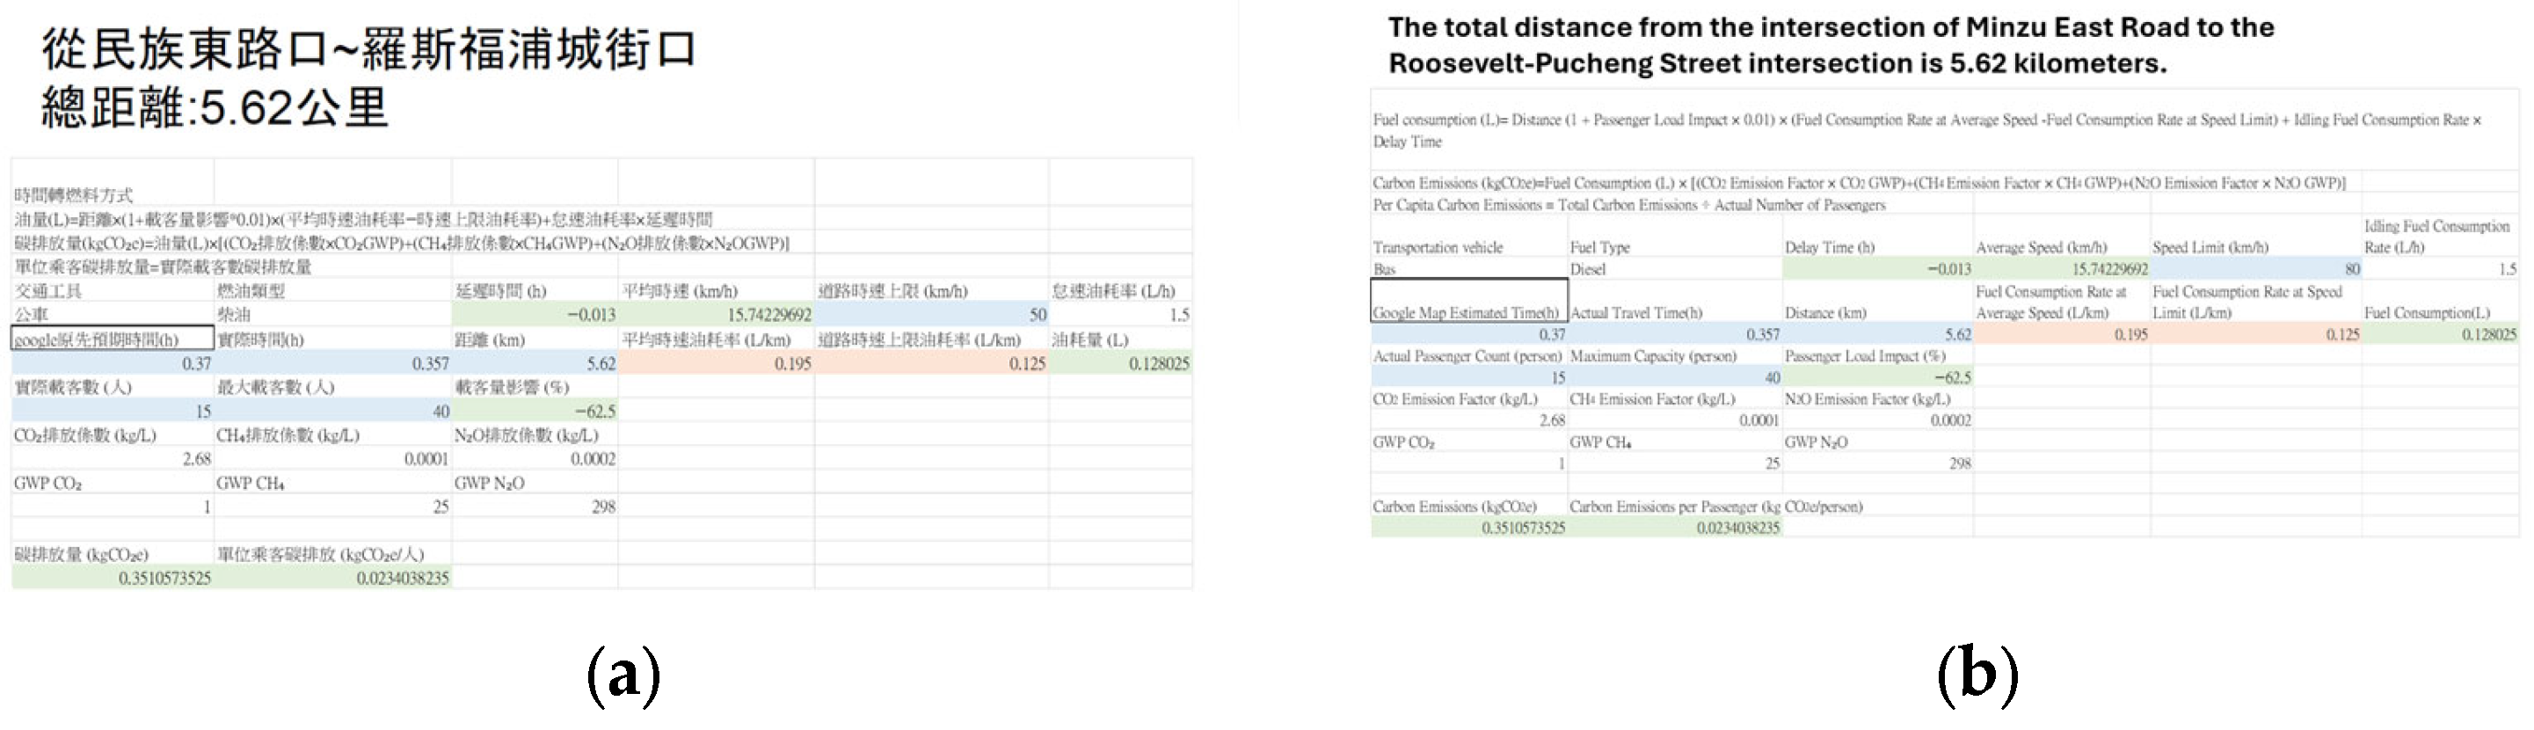This screenshot has height=730, width=2534.
Task: Click the 公車 cell under 交通工具
Action: pos(113,315)
